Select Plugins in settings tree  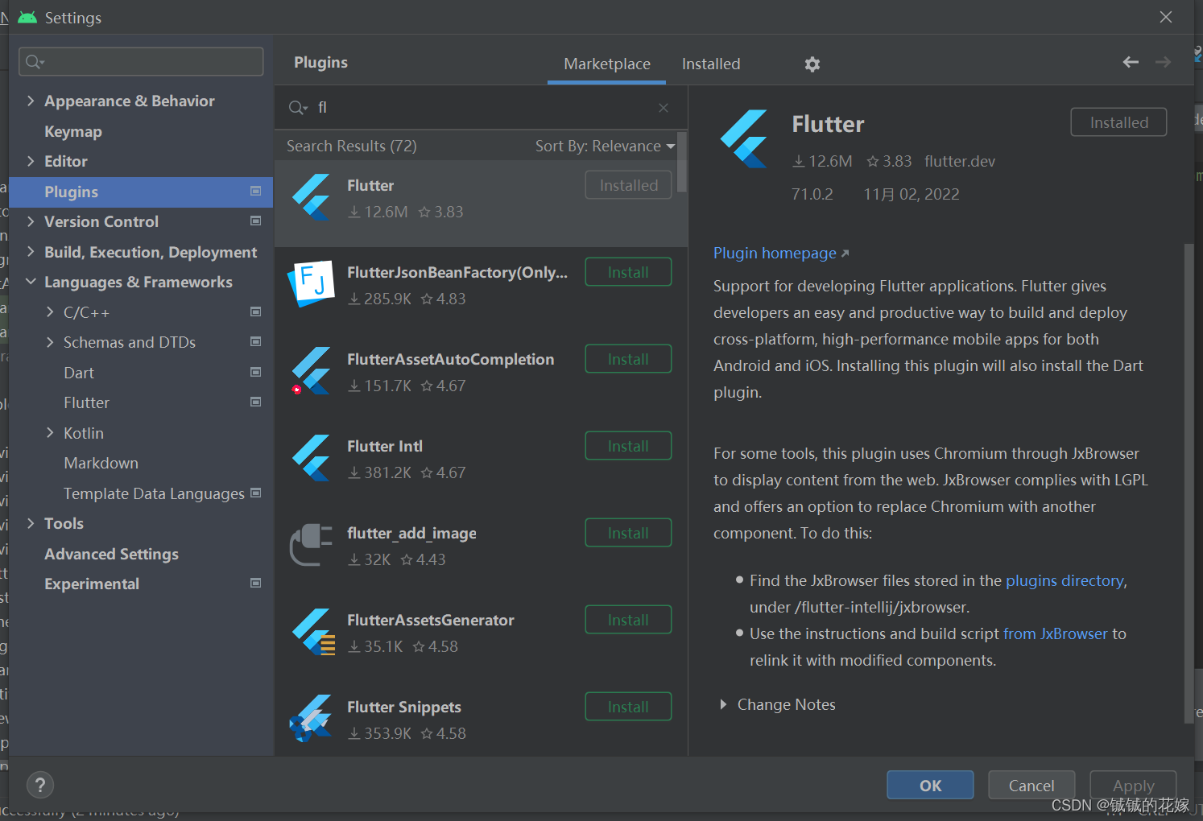pos(141,192)
